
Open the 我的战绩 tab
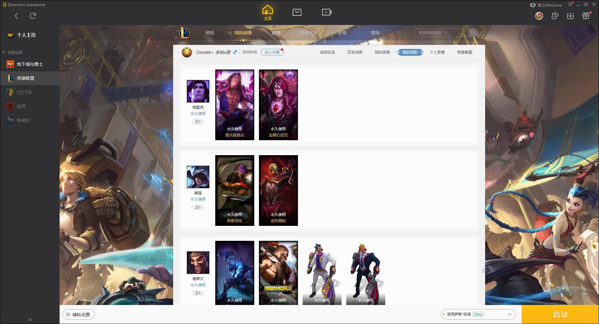coord(243,33)
